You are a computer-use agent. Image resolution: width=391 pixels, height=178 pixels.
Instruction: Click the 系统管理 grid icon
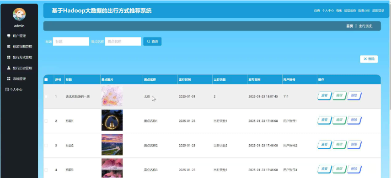click(9, 79)
